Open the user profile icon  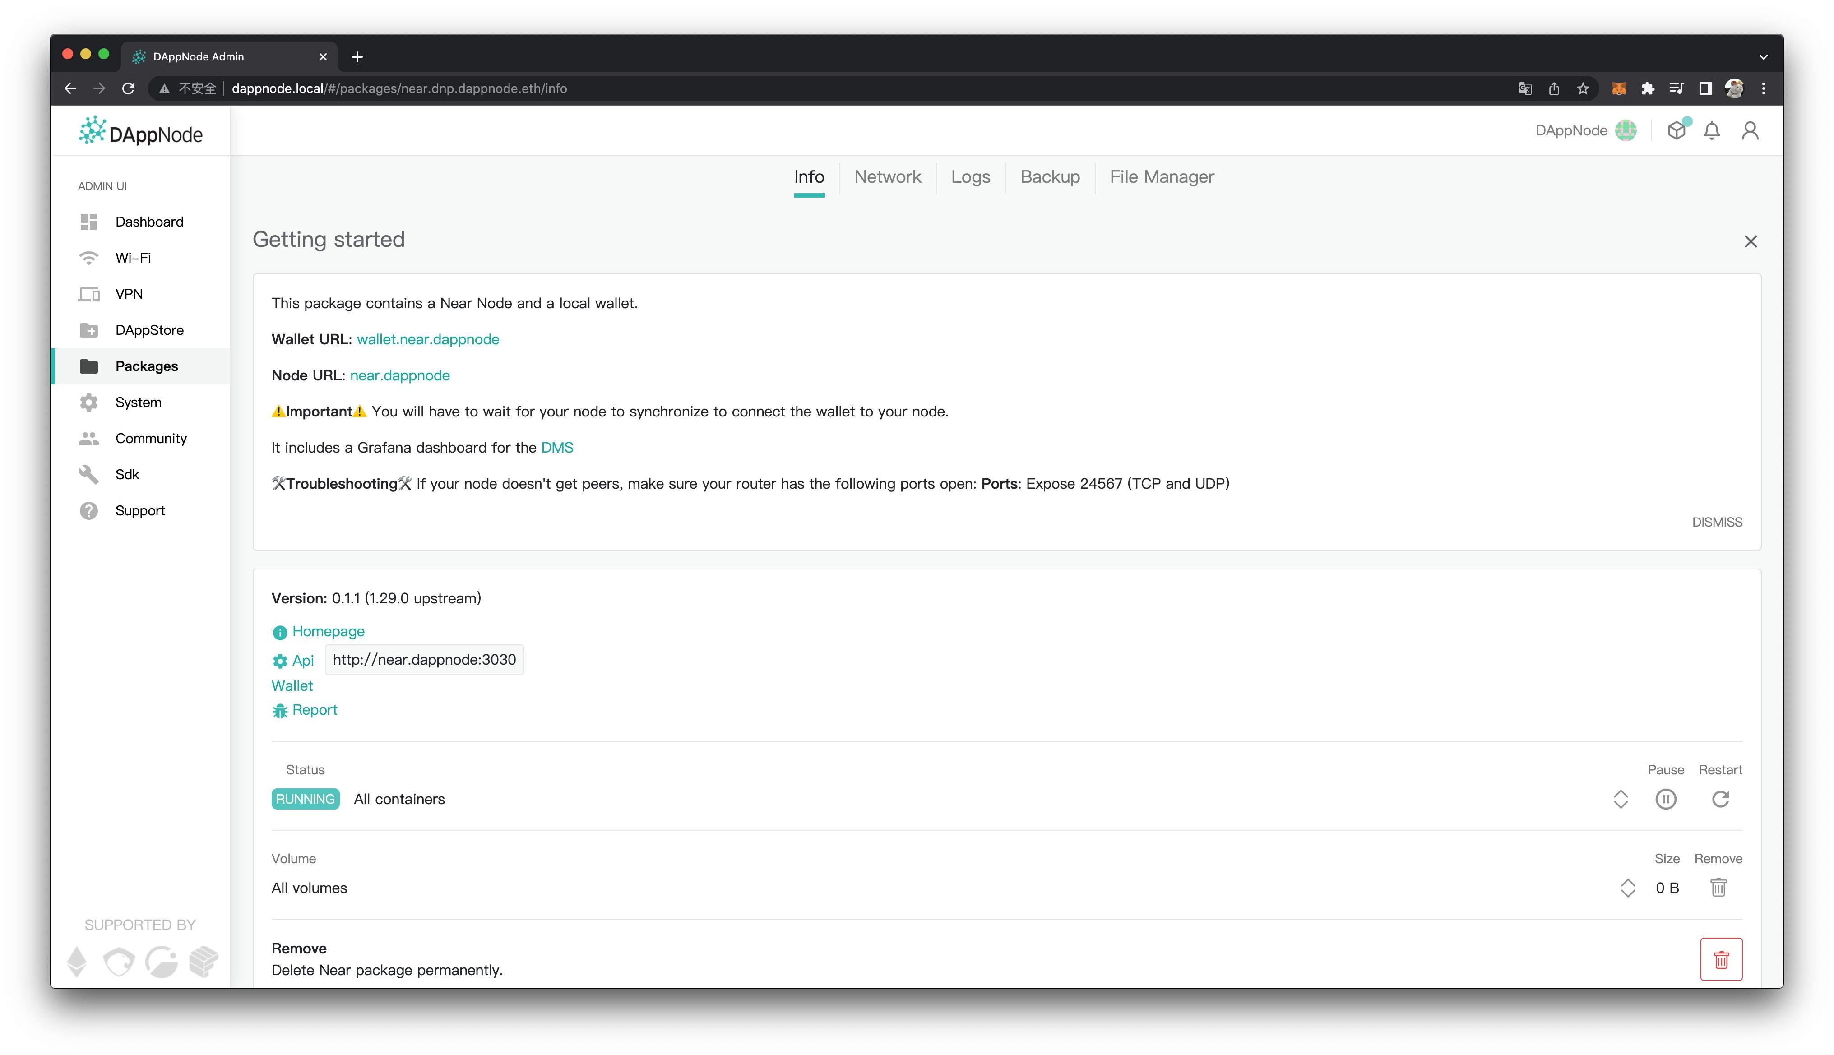[x=1750, y=130]
